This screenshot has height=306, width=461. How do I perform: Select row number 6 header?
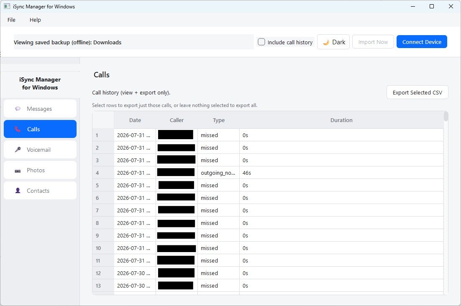click(103, 198)
